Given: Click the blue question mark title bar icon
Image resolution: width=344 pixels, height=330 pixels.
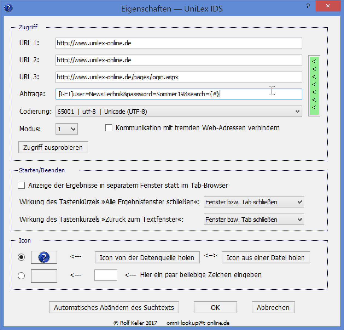Looking at the screenshot, I should pos(8,8).
